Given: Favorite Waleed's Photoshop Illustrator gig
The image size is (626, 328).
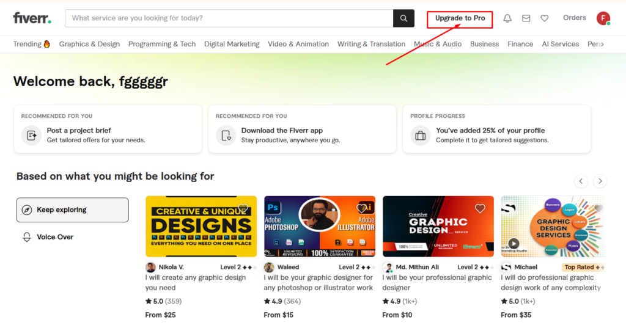Looking at the screenshot, I should [x=361, y=208].
